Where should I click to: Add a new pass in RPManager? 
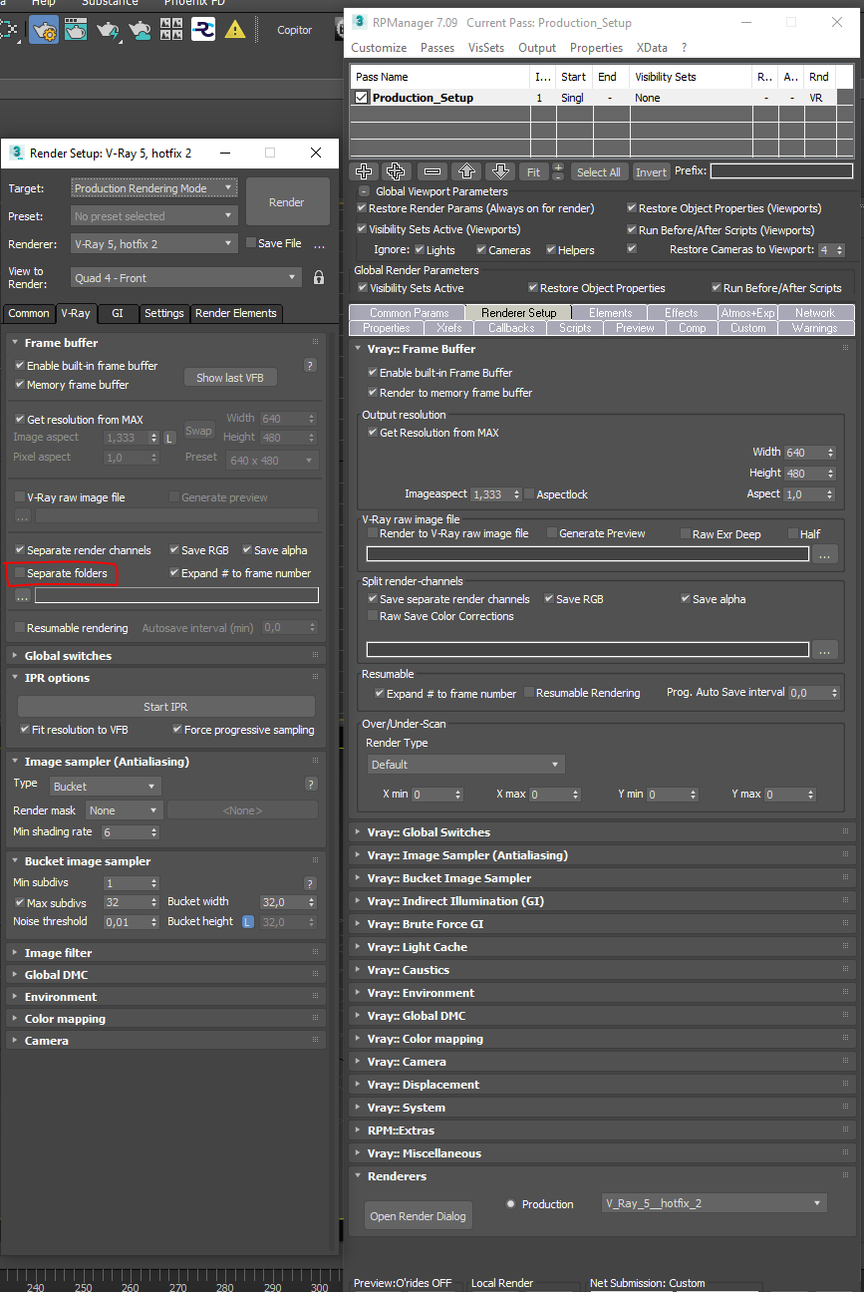click(x=364, y=171)
